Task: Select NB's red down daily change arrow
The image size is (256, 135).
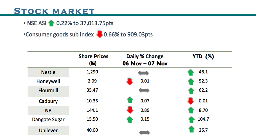Action: pyautogui.click(x=130, y=110)
